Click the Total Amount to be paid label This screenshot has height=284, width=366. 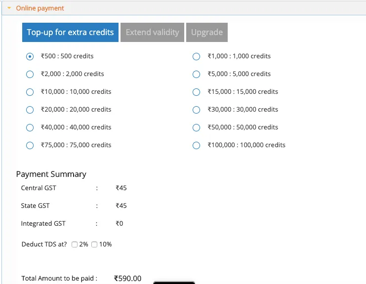tap(59, 279)
